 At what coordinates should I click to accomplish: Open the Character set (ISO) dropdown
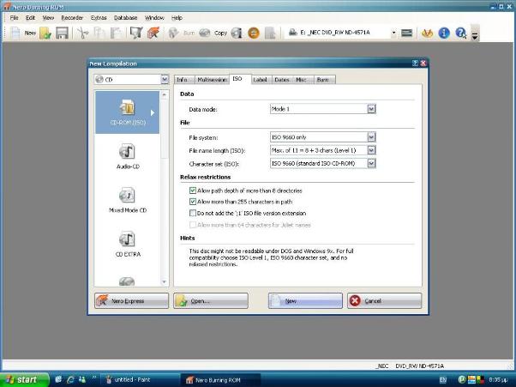click(x=371, y=163)
